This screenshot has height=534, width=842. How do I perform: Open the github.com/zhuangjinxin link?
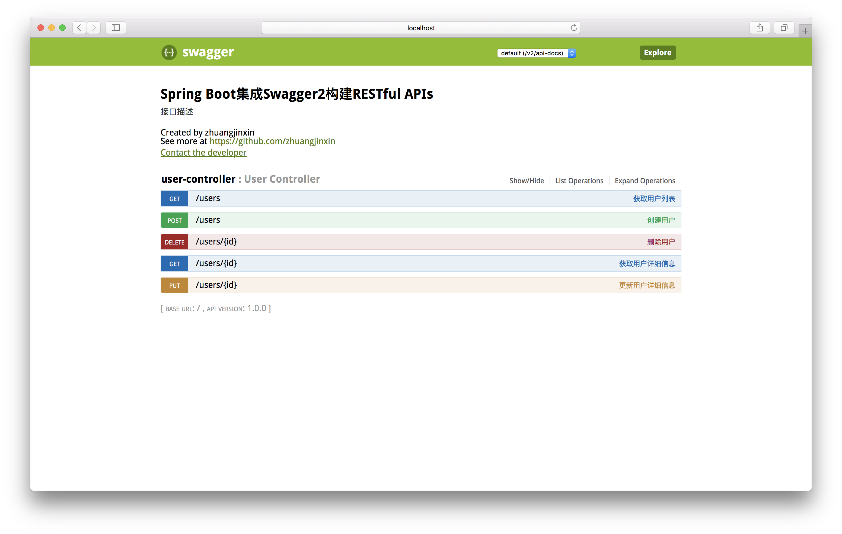[x=272, y=141]
